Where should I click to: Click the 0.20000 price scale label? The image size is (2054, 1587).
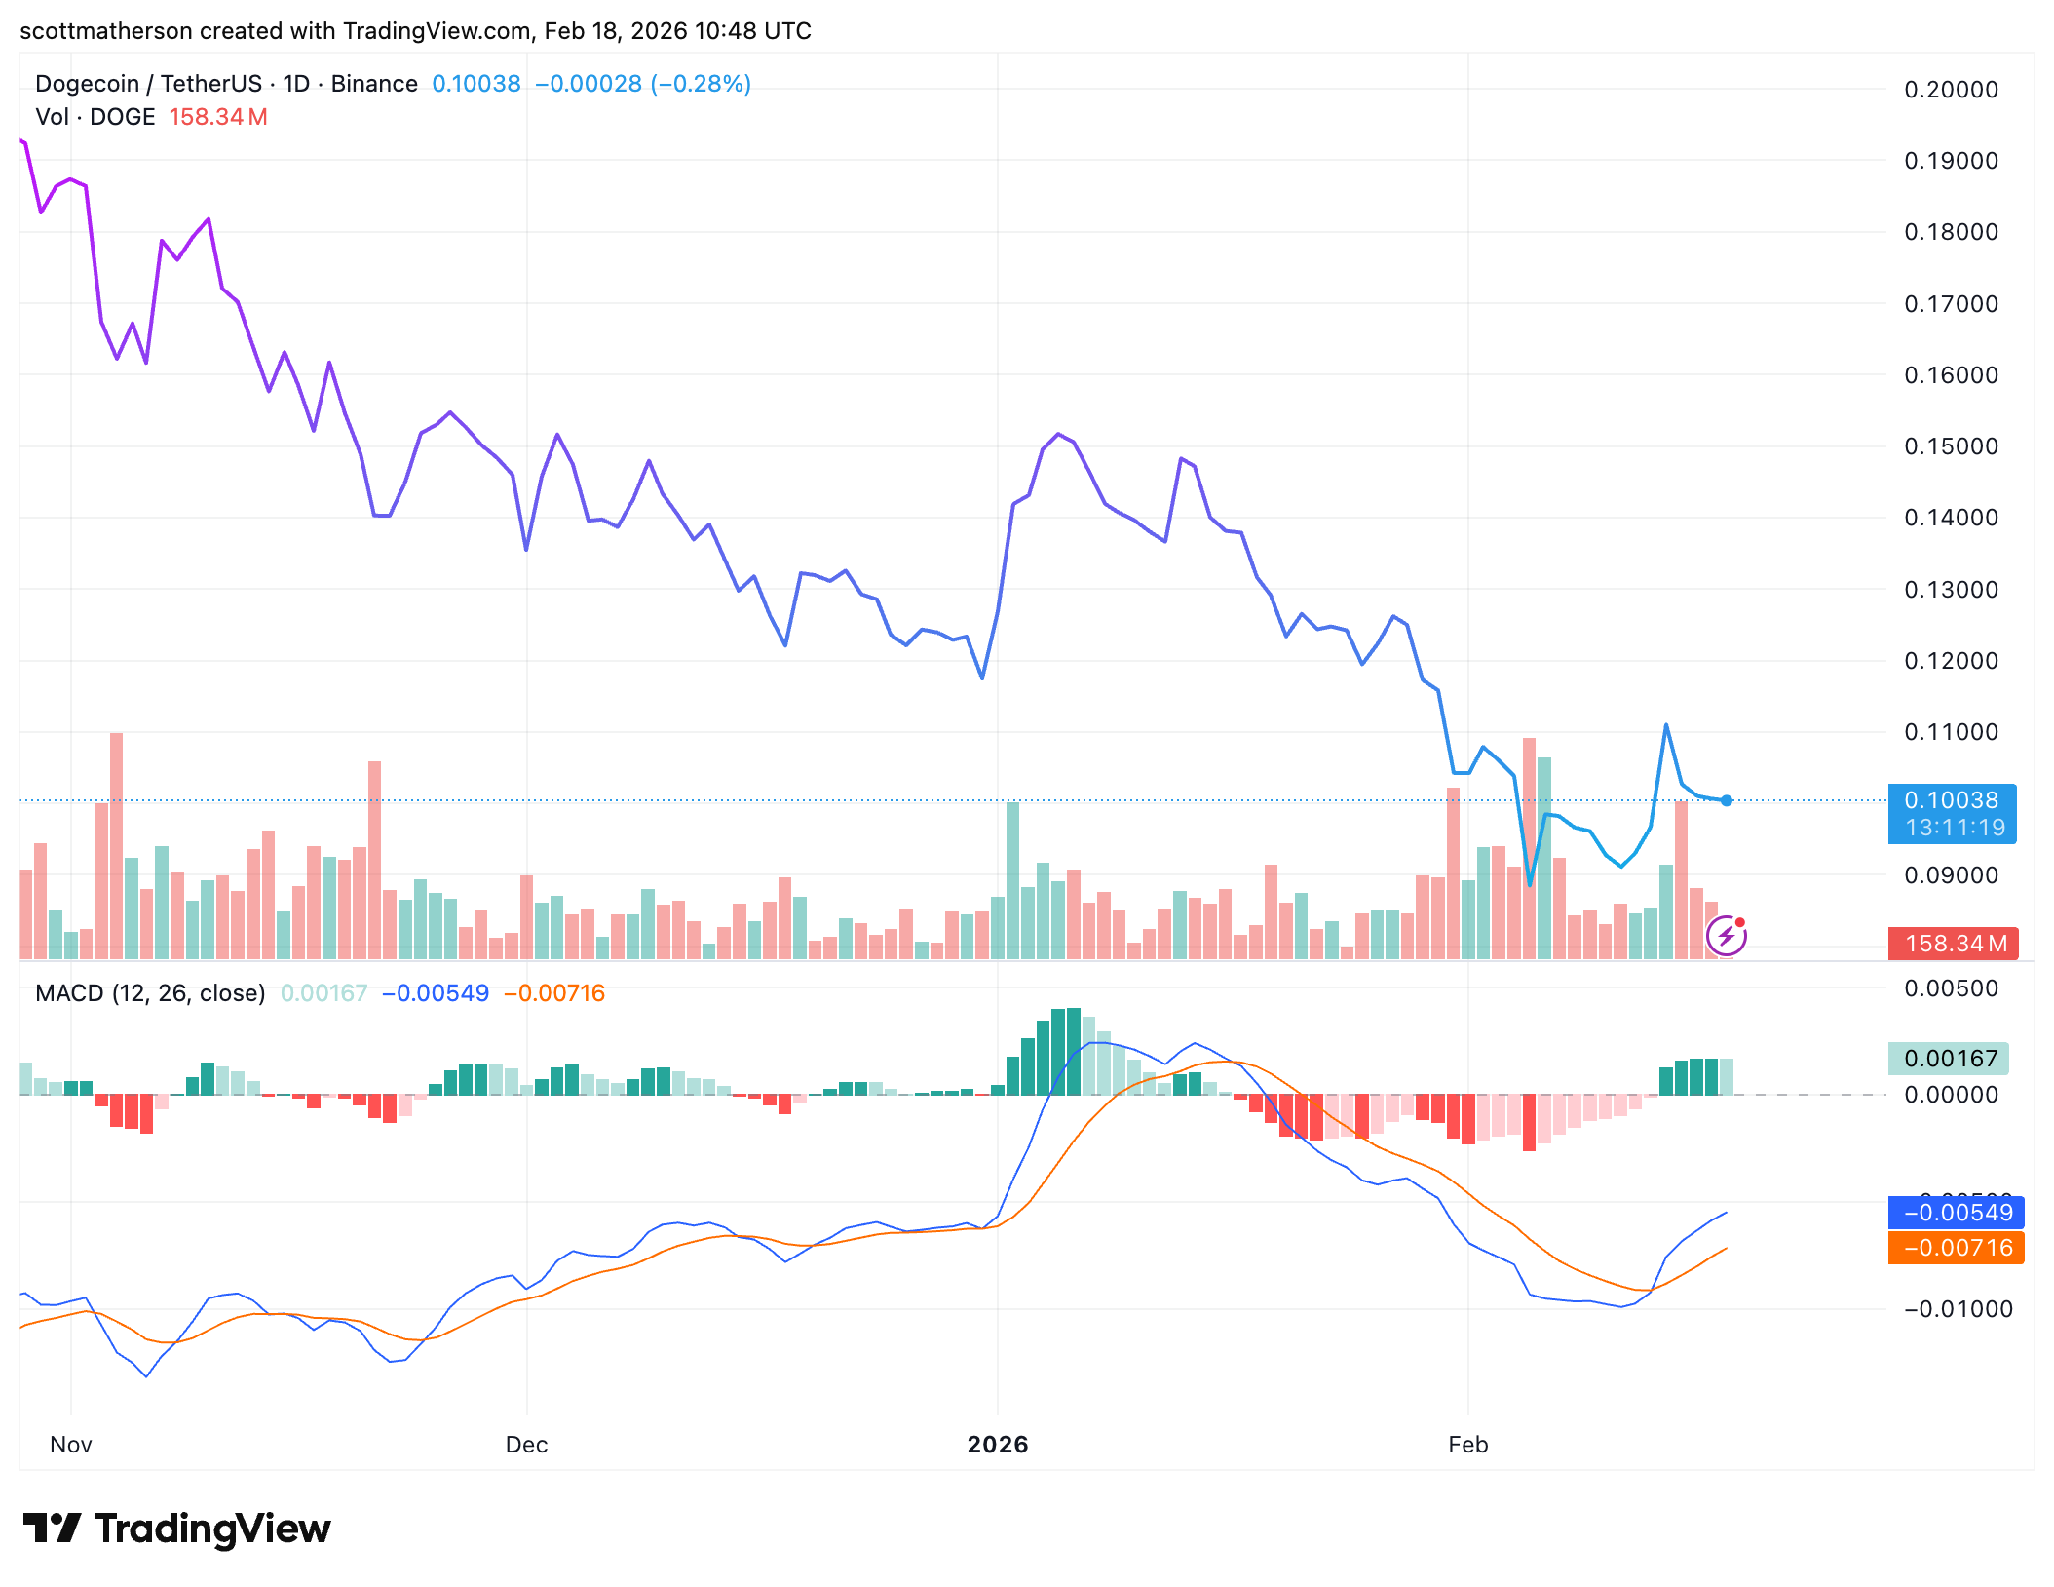tap(1951, 90)
